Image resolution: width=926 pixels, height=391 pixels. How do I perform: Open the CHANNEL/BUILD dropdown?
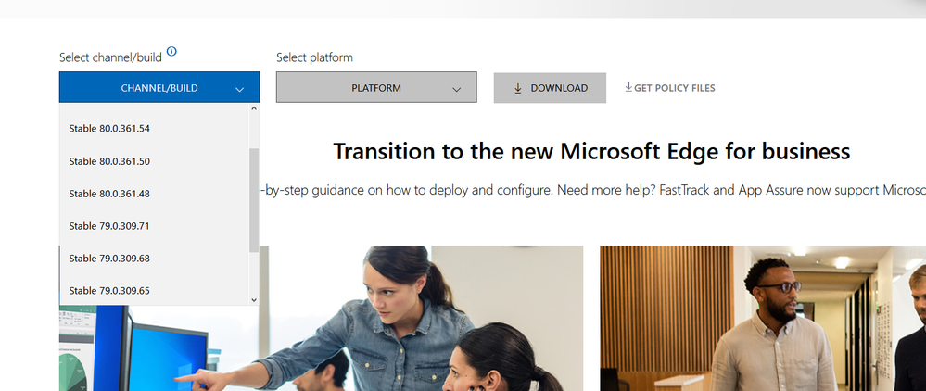(x=159, y=87)
